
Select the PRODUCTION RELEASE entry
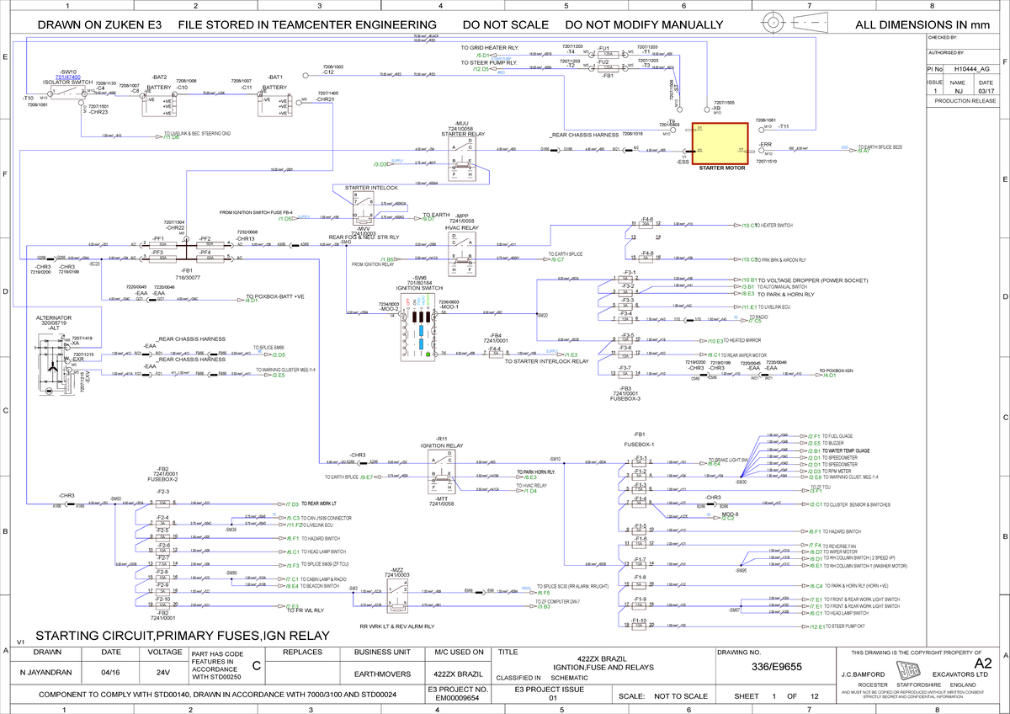click(x=967, y=99)
